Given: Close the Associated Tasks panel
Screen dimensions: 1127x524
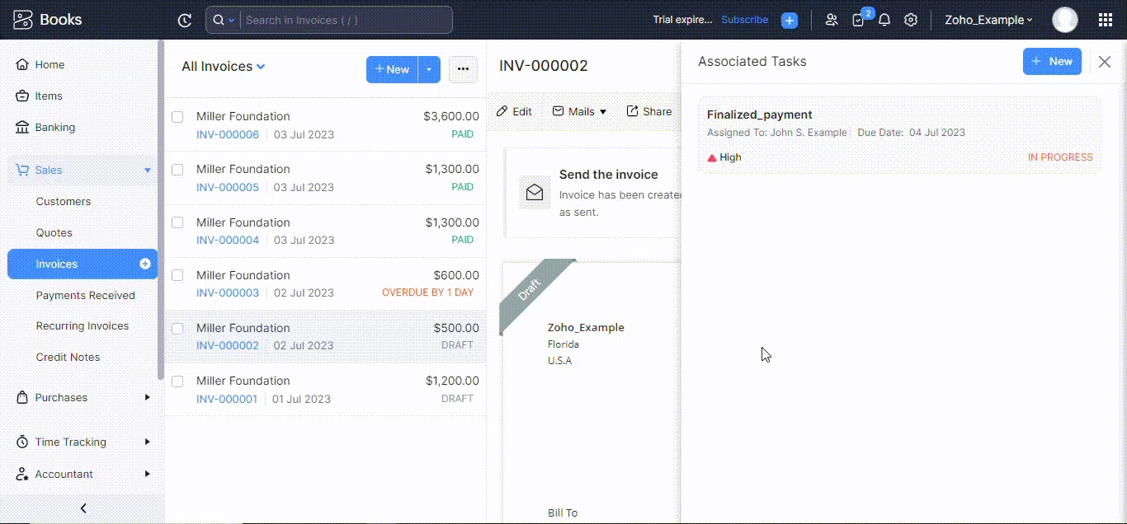Looking at the screenshot, I should pos(1105,62).
